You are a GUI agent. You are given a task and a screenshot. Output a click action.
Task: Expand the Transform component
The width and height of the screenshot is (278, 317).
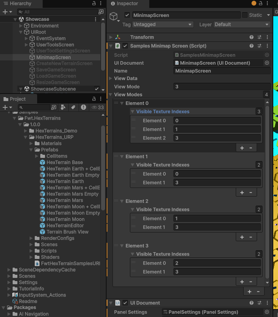(x=111, y=37)
